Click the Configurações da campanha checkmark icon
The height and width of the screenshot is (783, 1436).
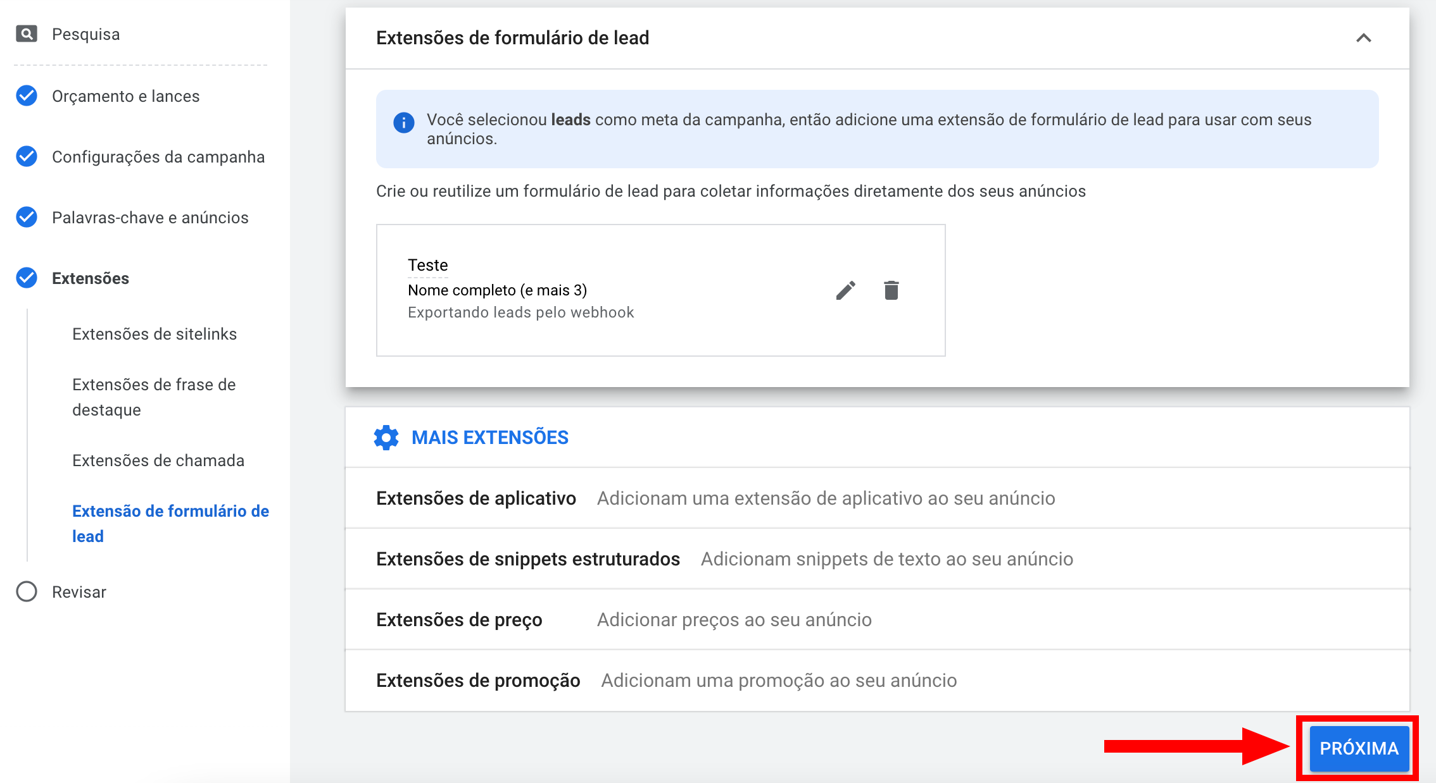tap(27, 156)
